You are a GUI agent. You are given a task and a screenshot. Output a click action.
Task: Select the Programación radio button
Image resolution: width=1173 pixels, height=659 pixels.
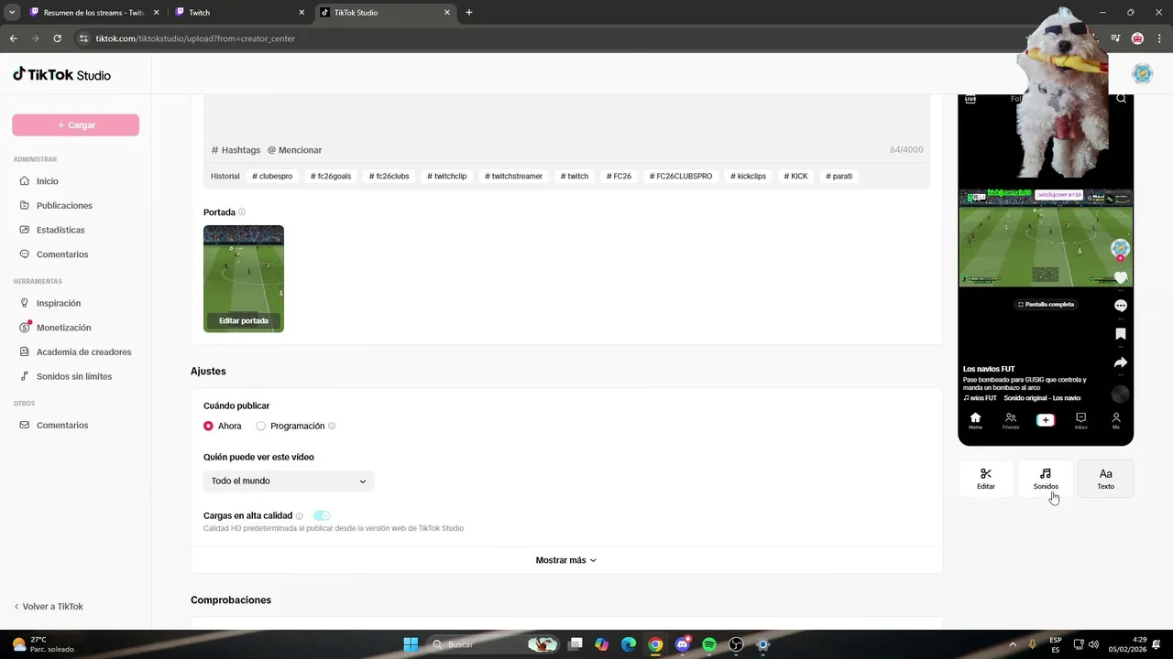pos(261,427)
